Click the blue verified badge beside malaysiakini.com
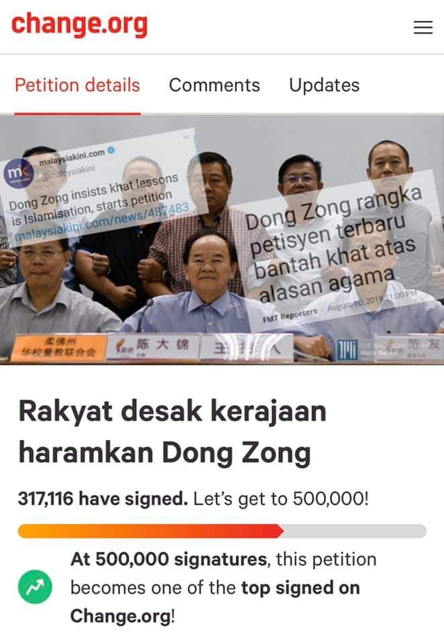Image resolution: width=444 pixels, height=644 pixels. click(111, 151)
